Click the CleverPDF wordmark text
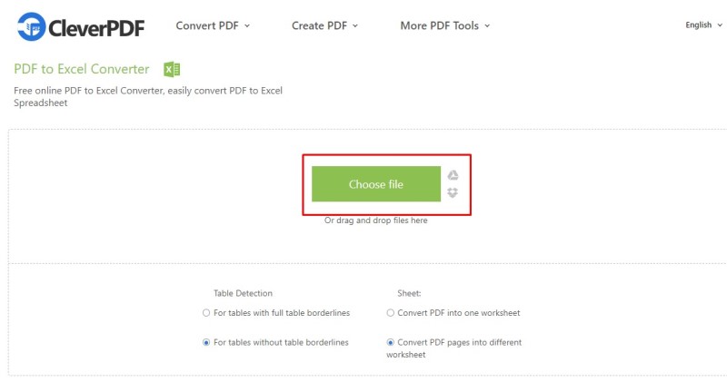 coord(96,28)
